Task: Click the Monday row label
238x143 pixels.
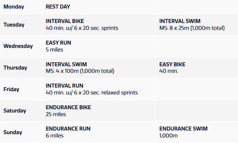Action: [14, 7]
